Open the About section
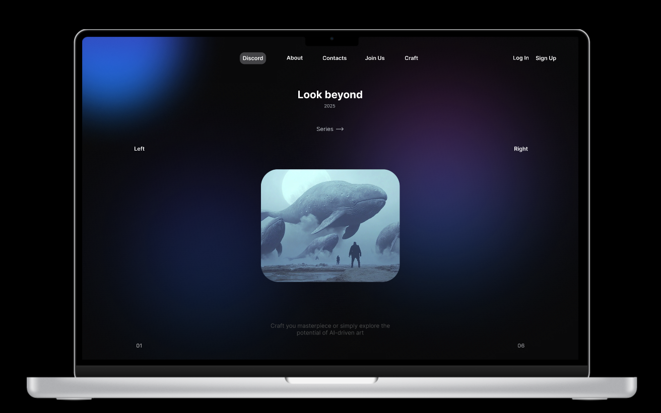The image size is (661, 413). click(x=294, y=58)
